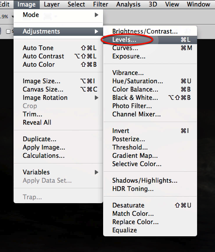The image size is (215, 252).
Task: Choose Match Color adjustment
Action: pos(150,214)
